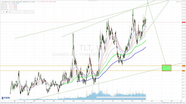Select the eraser tool in favorites toolbar
Viewport: 186px width, 104px height.
[3, 12]
